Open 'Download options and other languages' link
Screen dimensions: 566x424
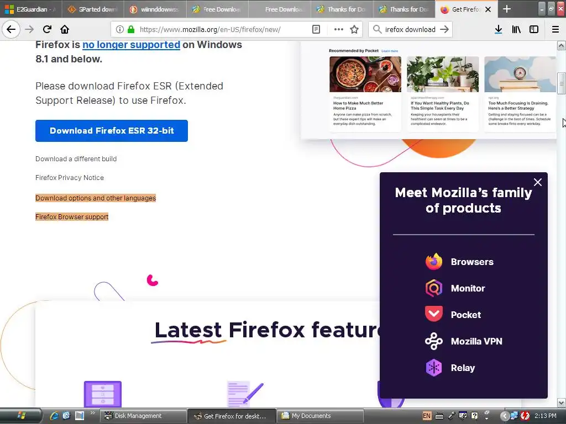click(96, 198)
